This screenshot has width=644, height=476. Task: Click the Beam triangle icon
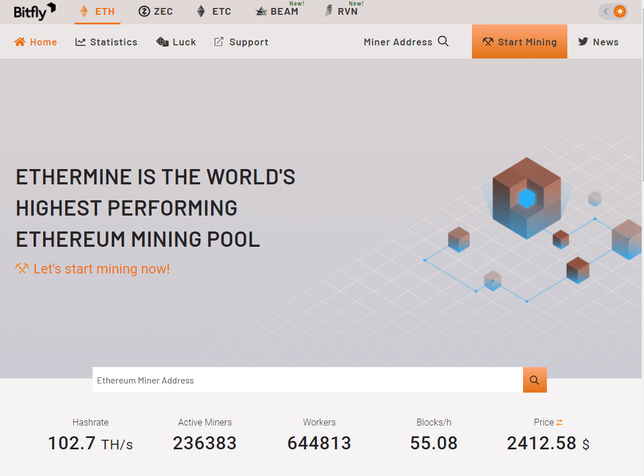261,11
